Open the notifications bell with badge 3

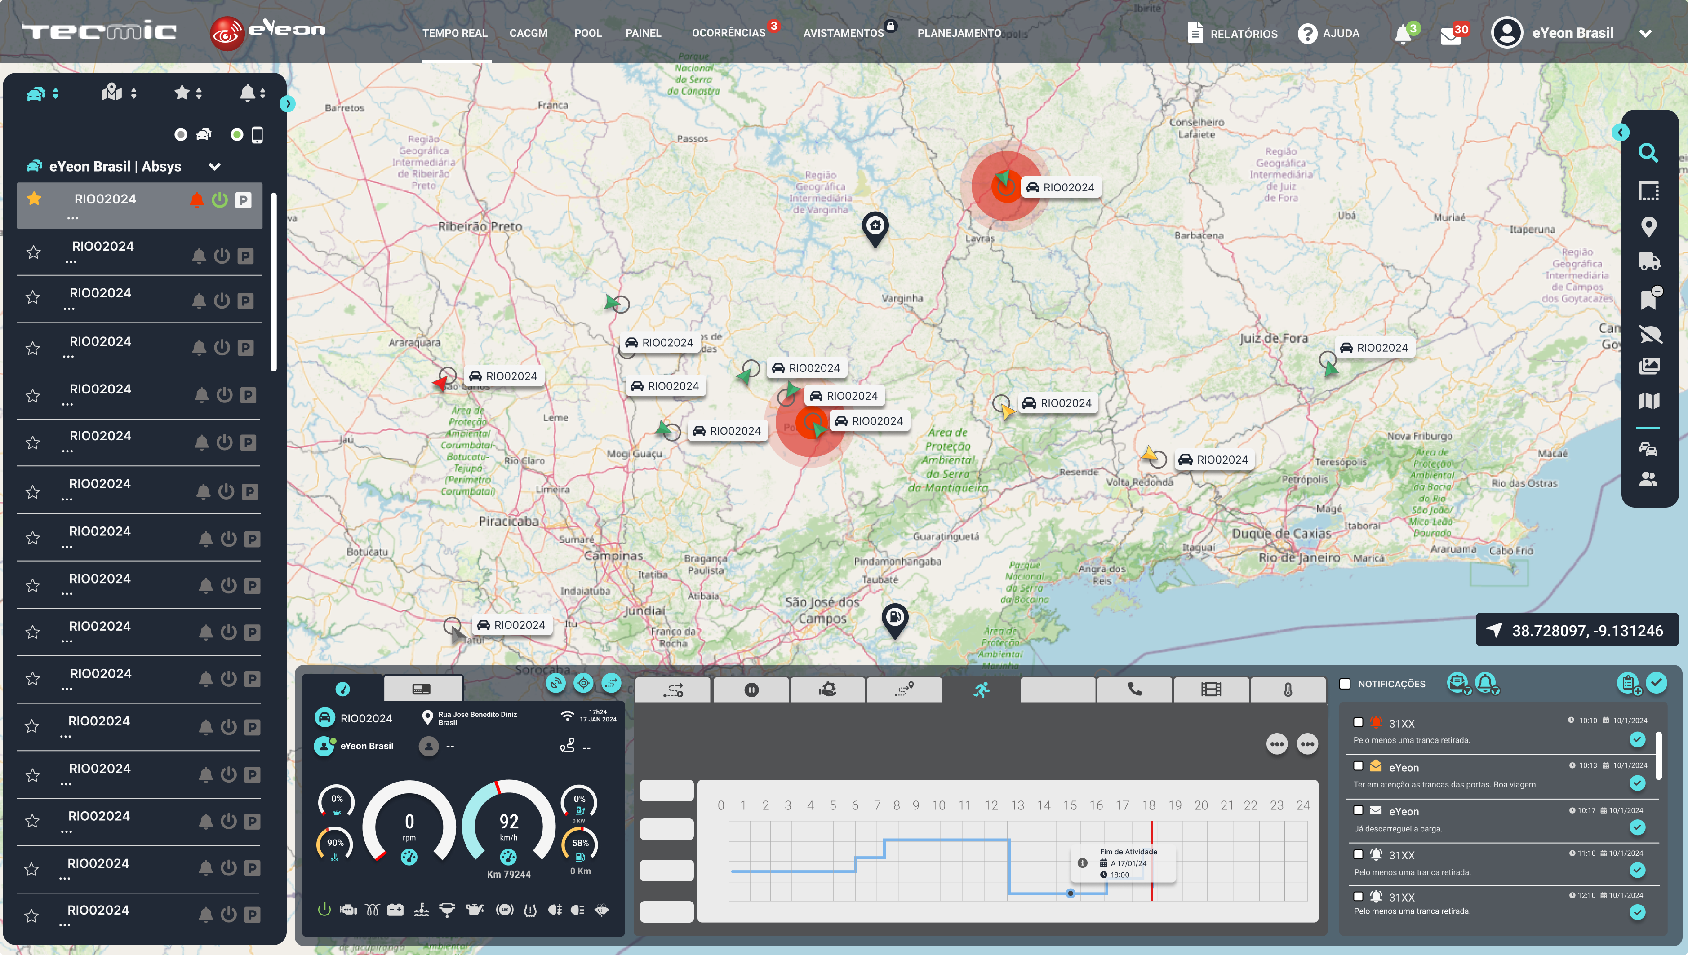click(x=1404, y=33)
